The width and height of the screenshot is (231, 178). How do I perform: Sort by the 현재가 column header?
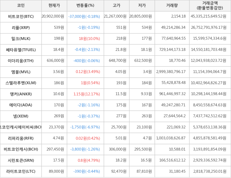54,6
